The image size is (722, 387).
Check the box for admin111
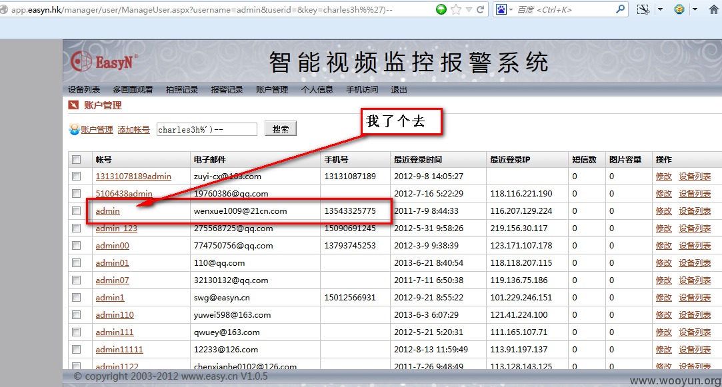tap(77, 332)
